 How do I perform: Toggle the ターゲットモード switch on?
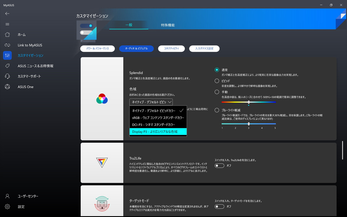219,207
